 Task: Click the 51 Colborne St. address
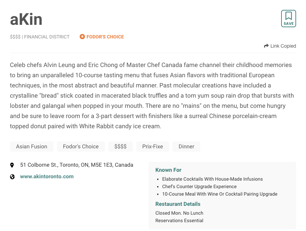pyautogui.click(x=77, y=165)
